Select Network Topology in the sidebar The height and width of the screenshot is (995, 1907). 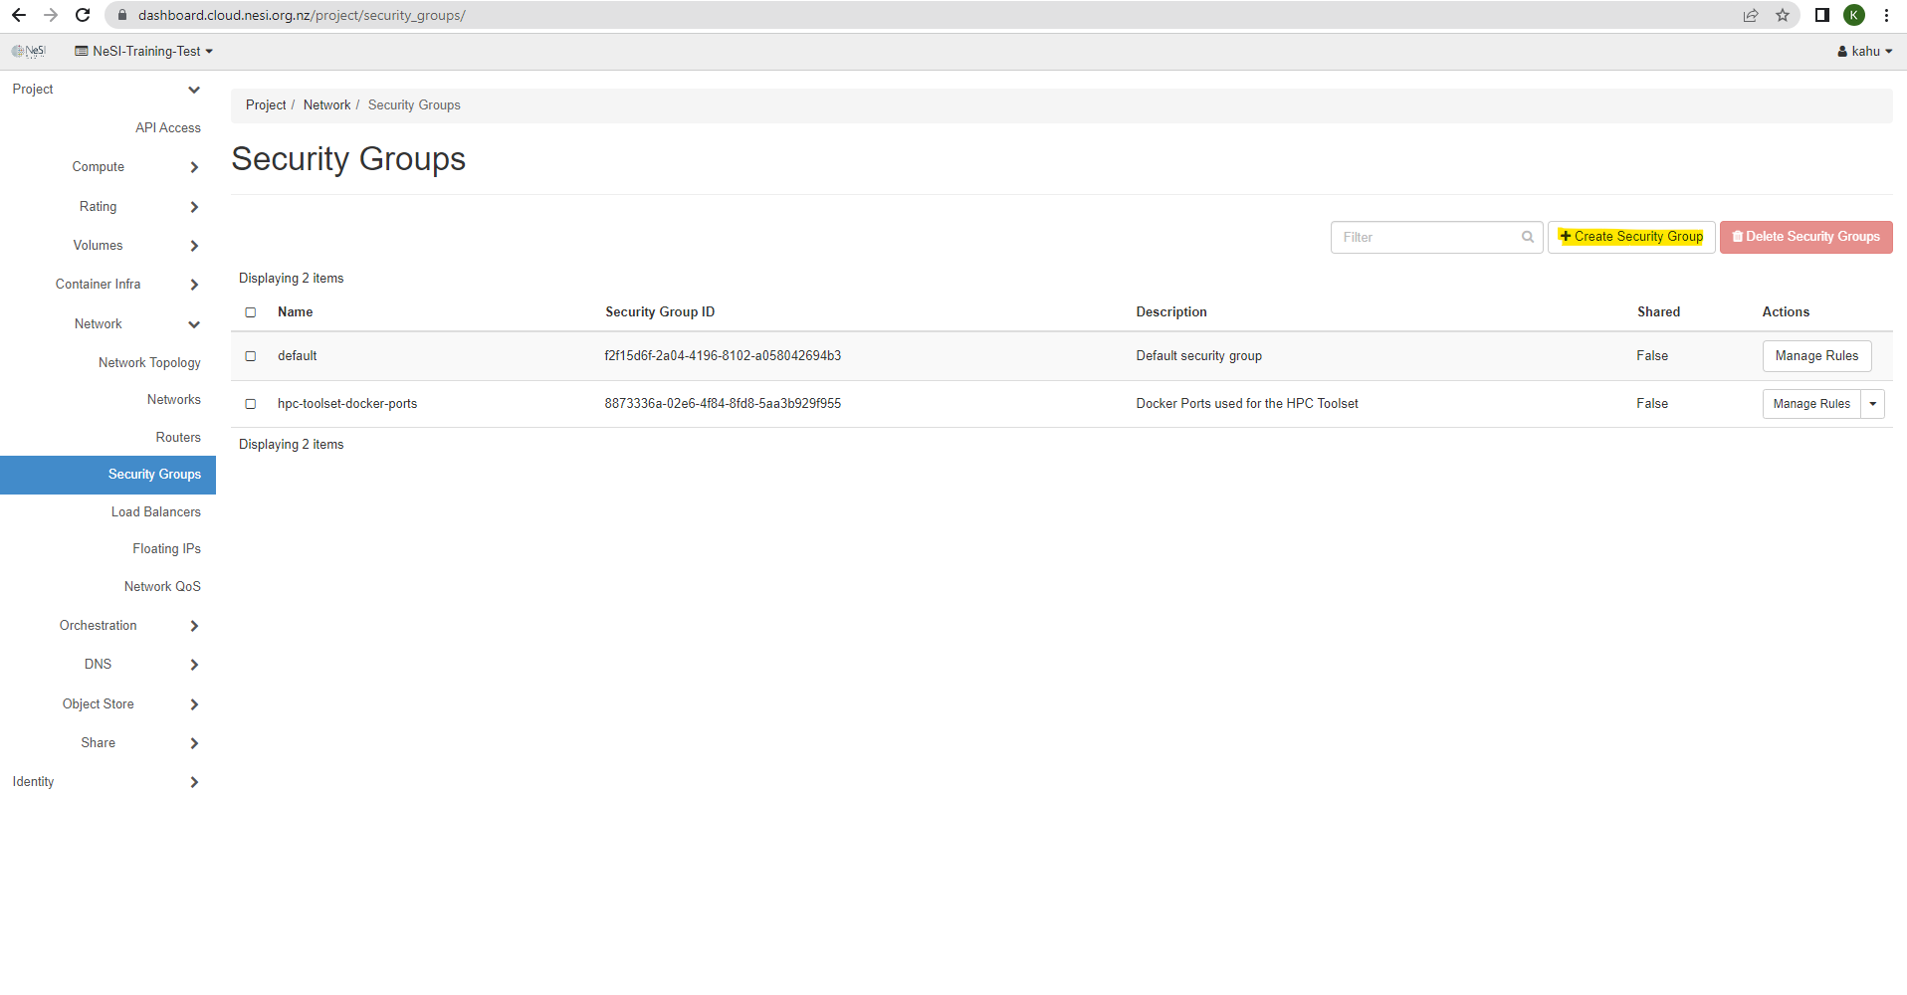coord(149,363)
